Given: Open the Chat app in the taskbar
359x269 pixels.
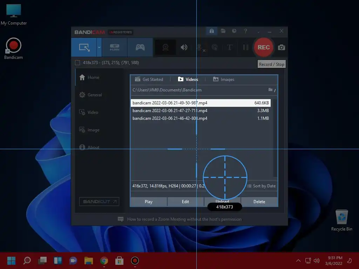Looking at the screenshot, I should point(73,261).
